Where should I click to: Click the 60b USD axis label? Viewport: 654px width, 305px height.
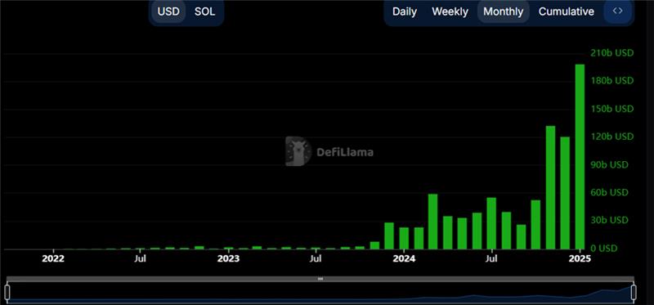coord(610,193)
